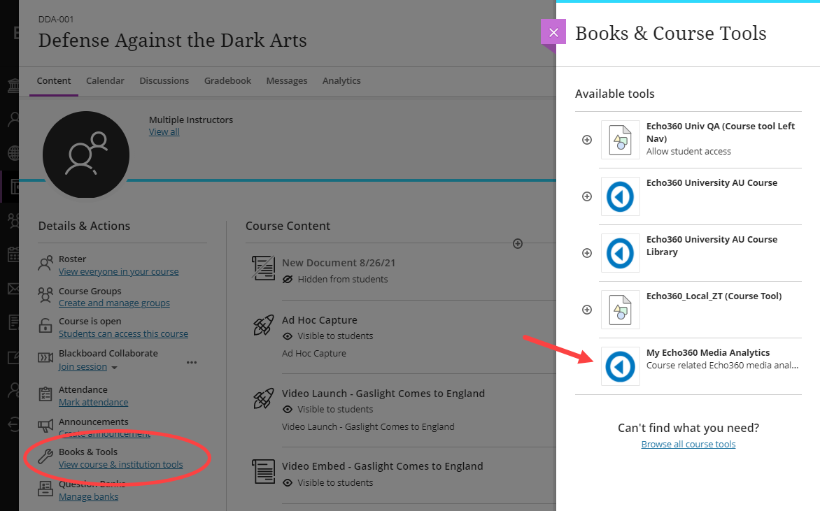Add Echo360 University AU Course Library plus icon
The width and height of the screenshot is (820, 511).
[587, 253]
